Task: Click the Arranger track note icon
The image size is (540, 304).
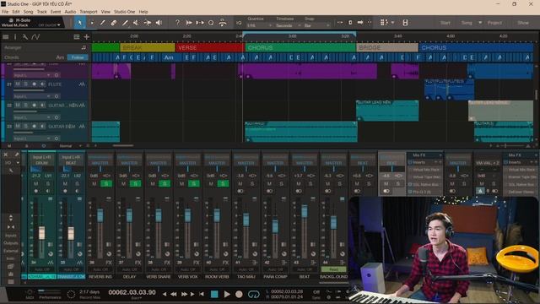Action: 84,47
